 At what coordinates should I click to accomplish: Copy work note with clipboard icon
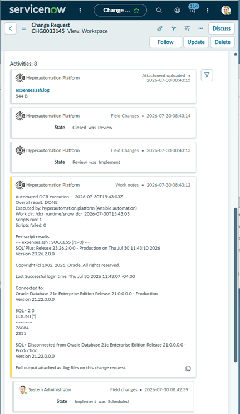[188, 368]
